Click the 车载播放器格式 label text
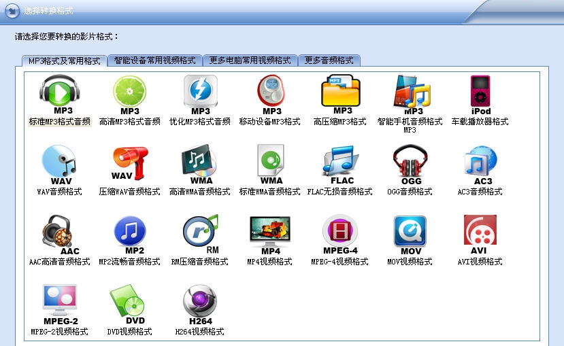Screen dimensions: 564x346 (480, 122)
